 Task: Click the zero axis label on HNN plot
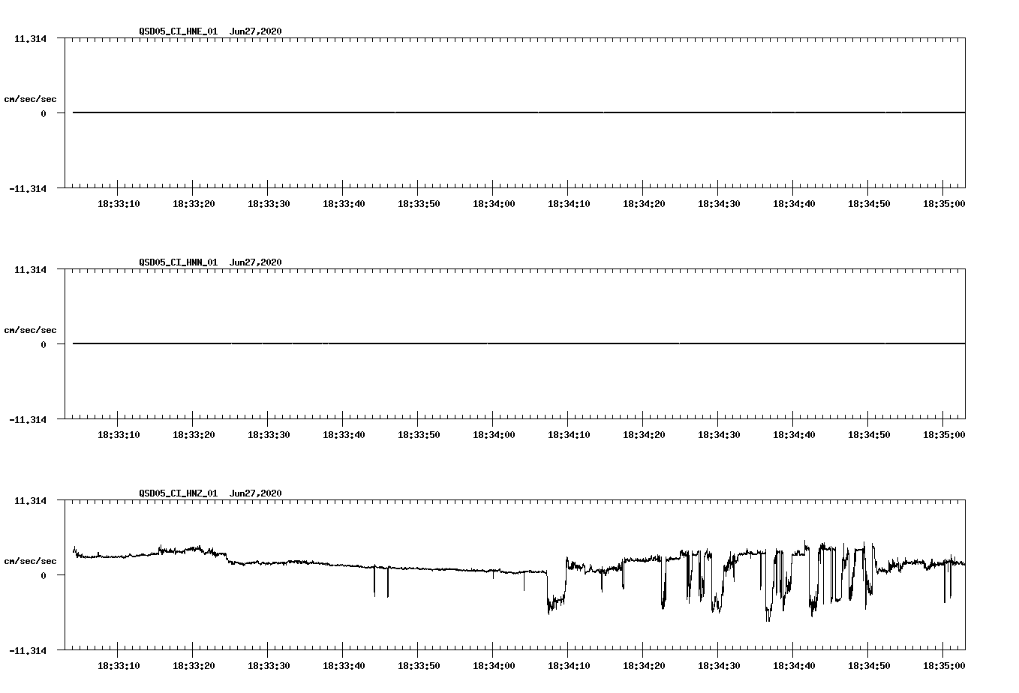(x=44, y=345)
